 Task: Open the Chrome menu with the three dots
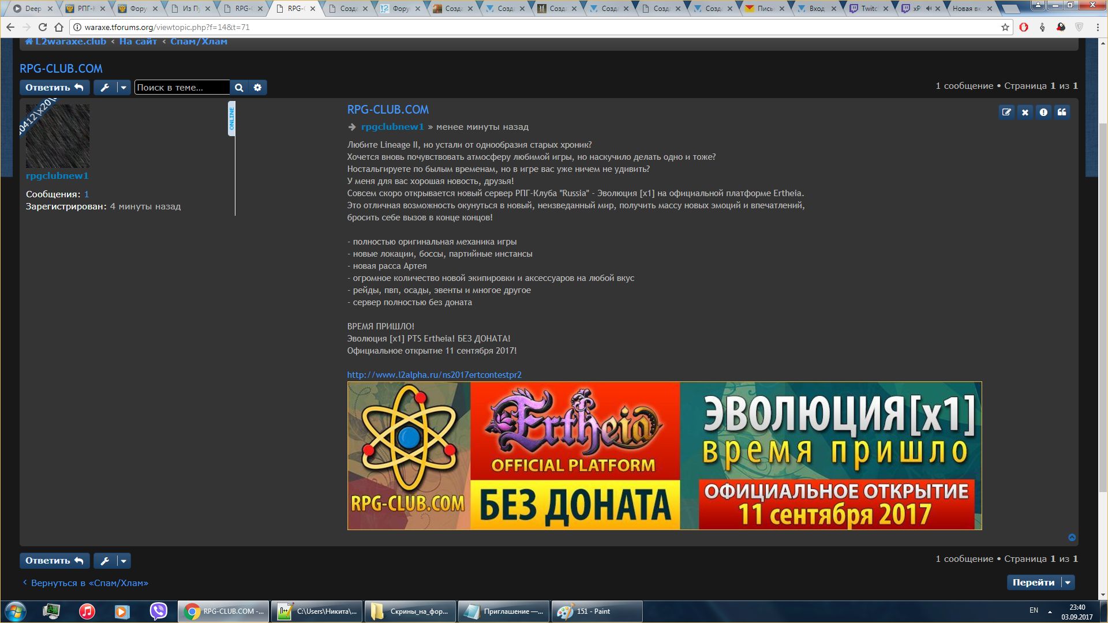point(1098,27)
